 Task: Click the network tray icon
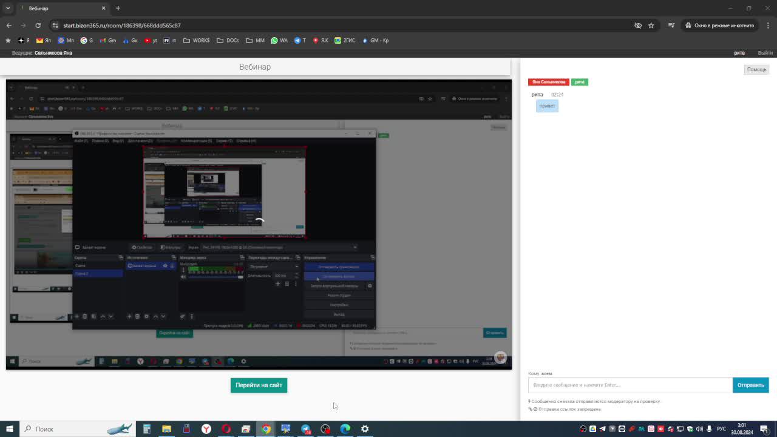click(x=680, y=429)
